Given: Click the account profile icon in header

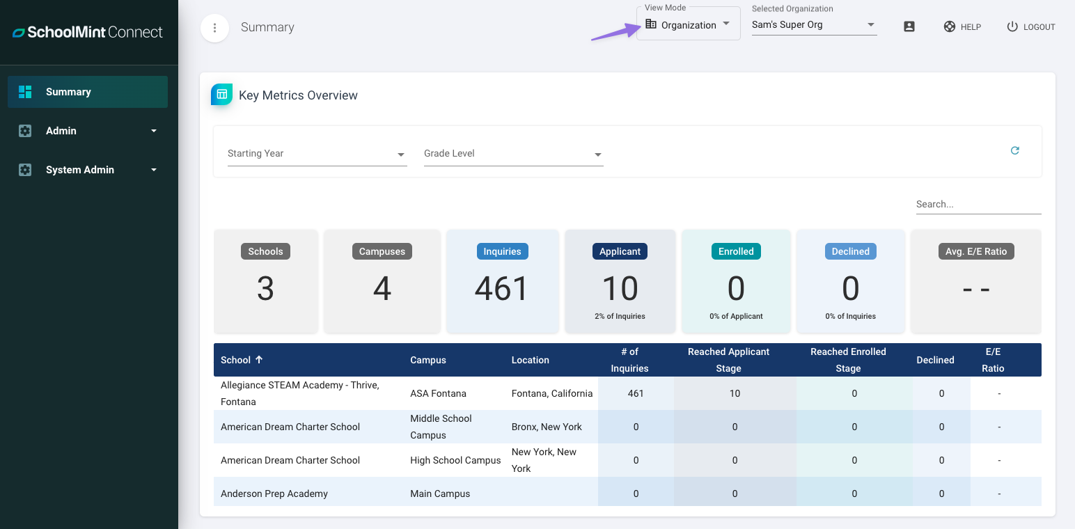Looking at the screenshot, I should pos(909,26).
